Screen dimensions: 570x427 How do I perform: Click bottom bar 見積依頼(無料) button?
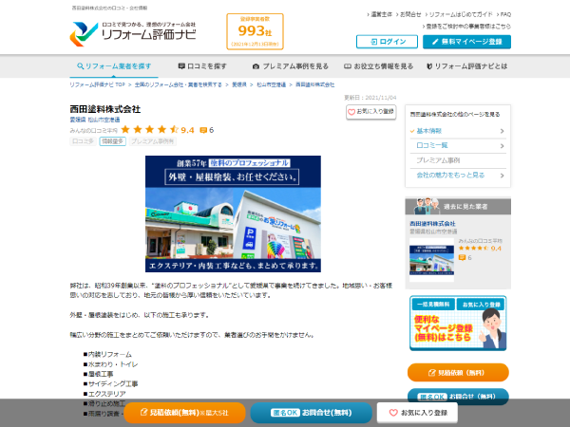click(184, 413)
